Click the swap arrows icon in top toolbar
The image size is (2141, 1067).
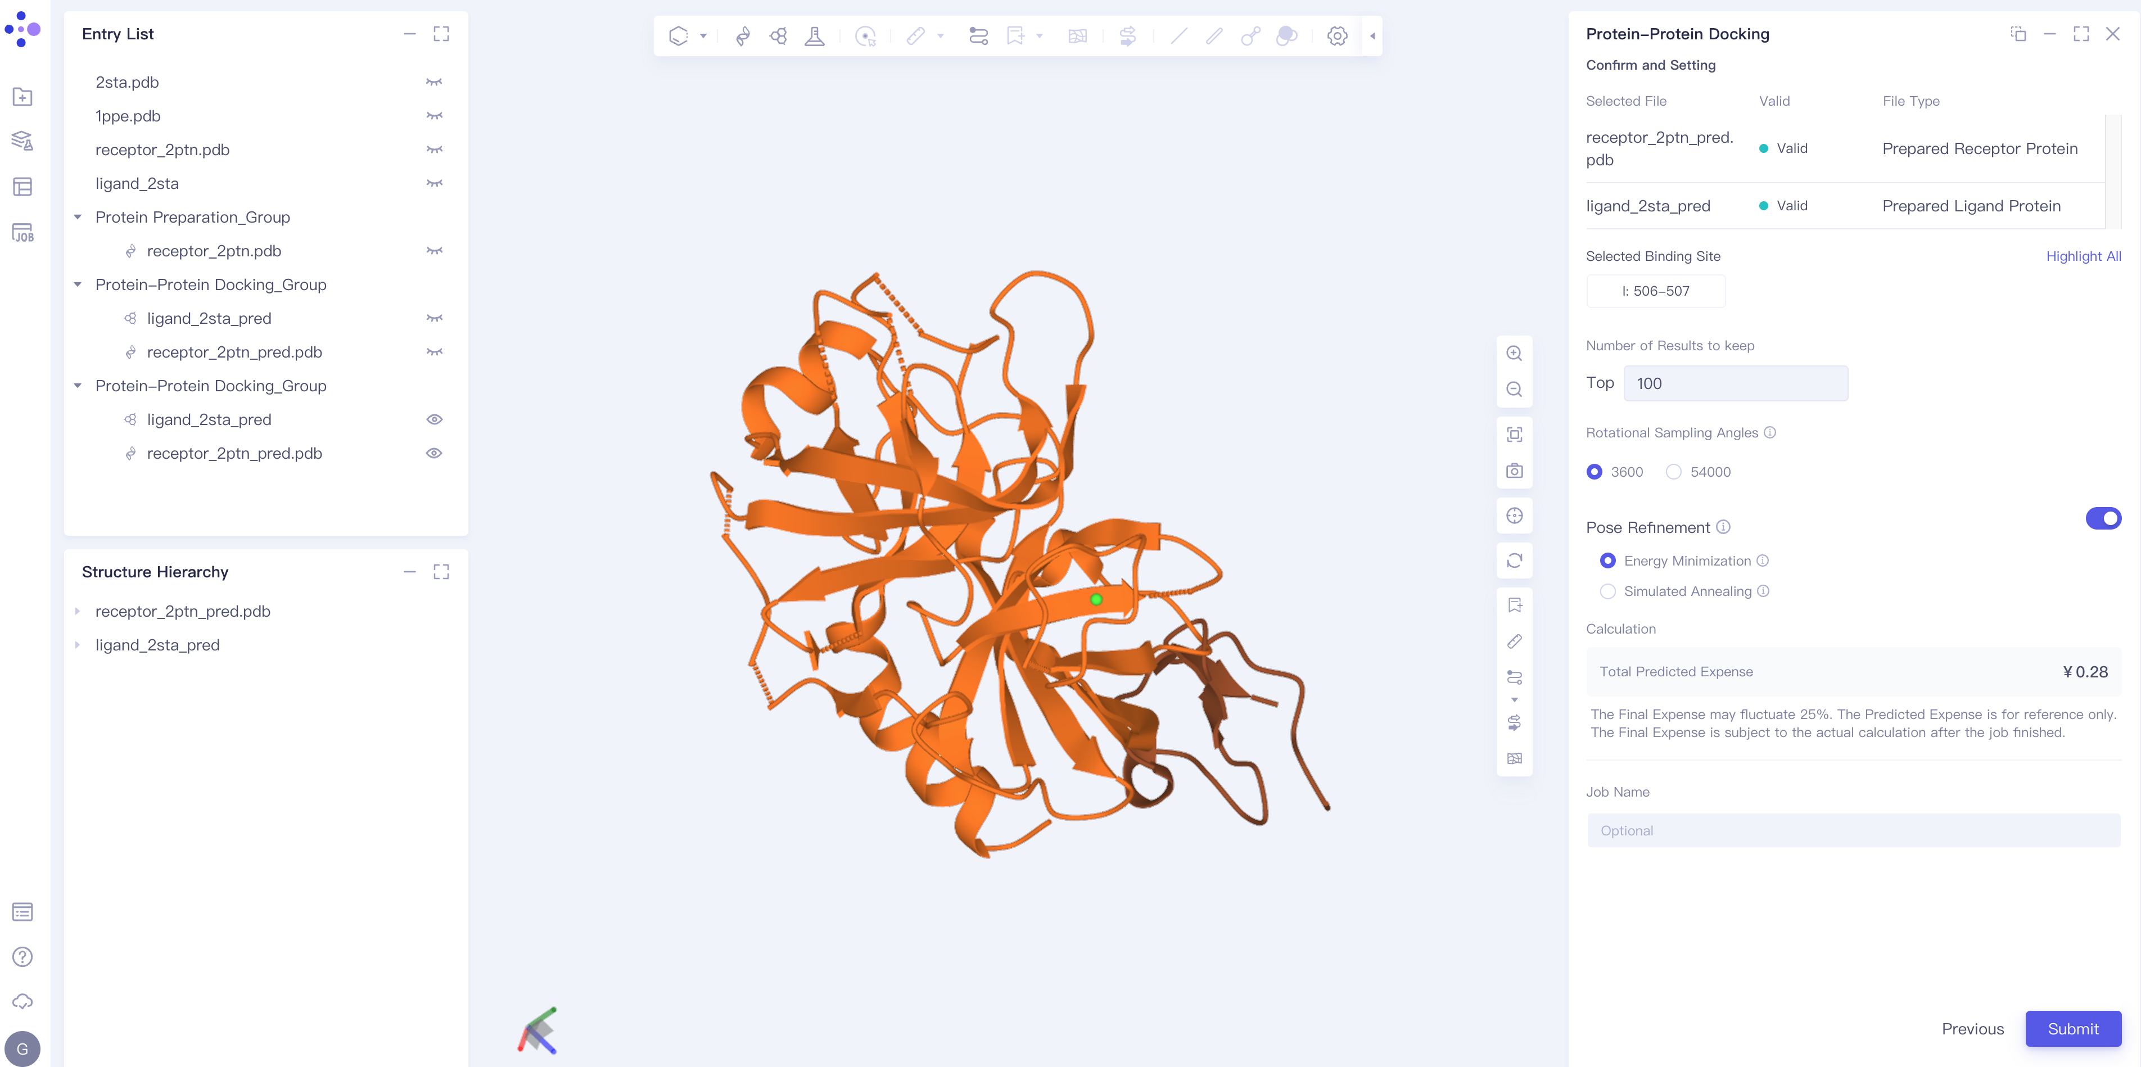pyautogui.click(x=1128, y=36)
